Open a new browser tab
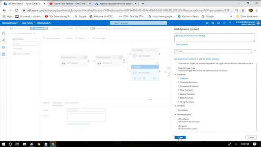Image resolution: width=261 pixels, height=147 pixels. tap(143, 4)
